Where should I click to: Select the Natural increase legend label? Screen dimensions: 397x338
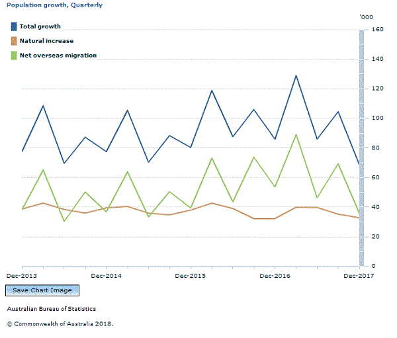(47, 41)
